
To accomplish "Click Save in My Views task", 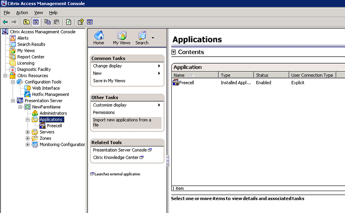I will click(109, 81).
